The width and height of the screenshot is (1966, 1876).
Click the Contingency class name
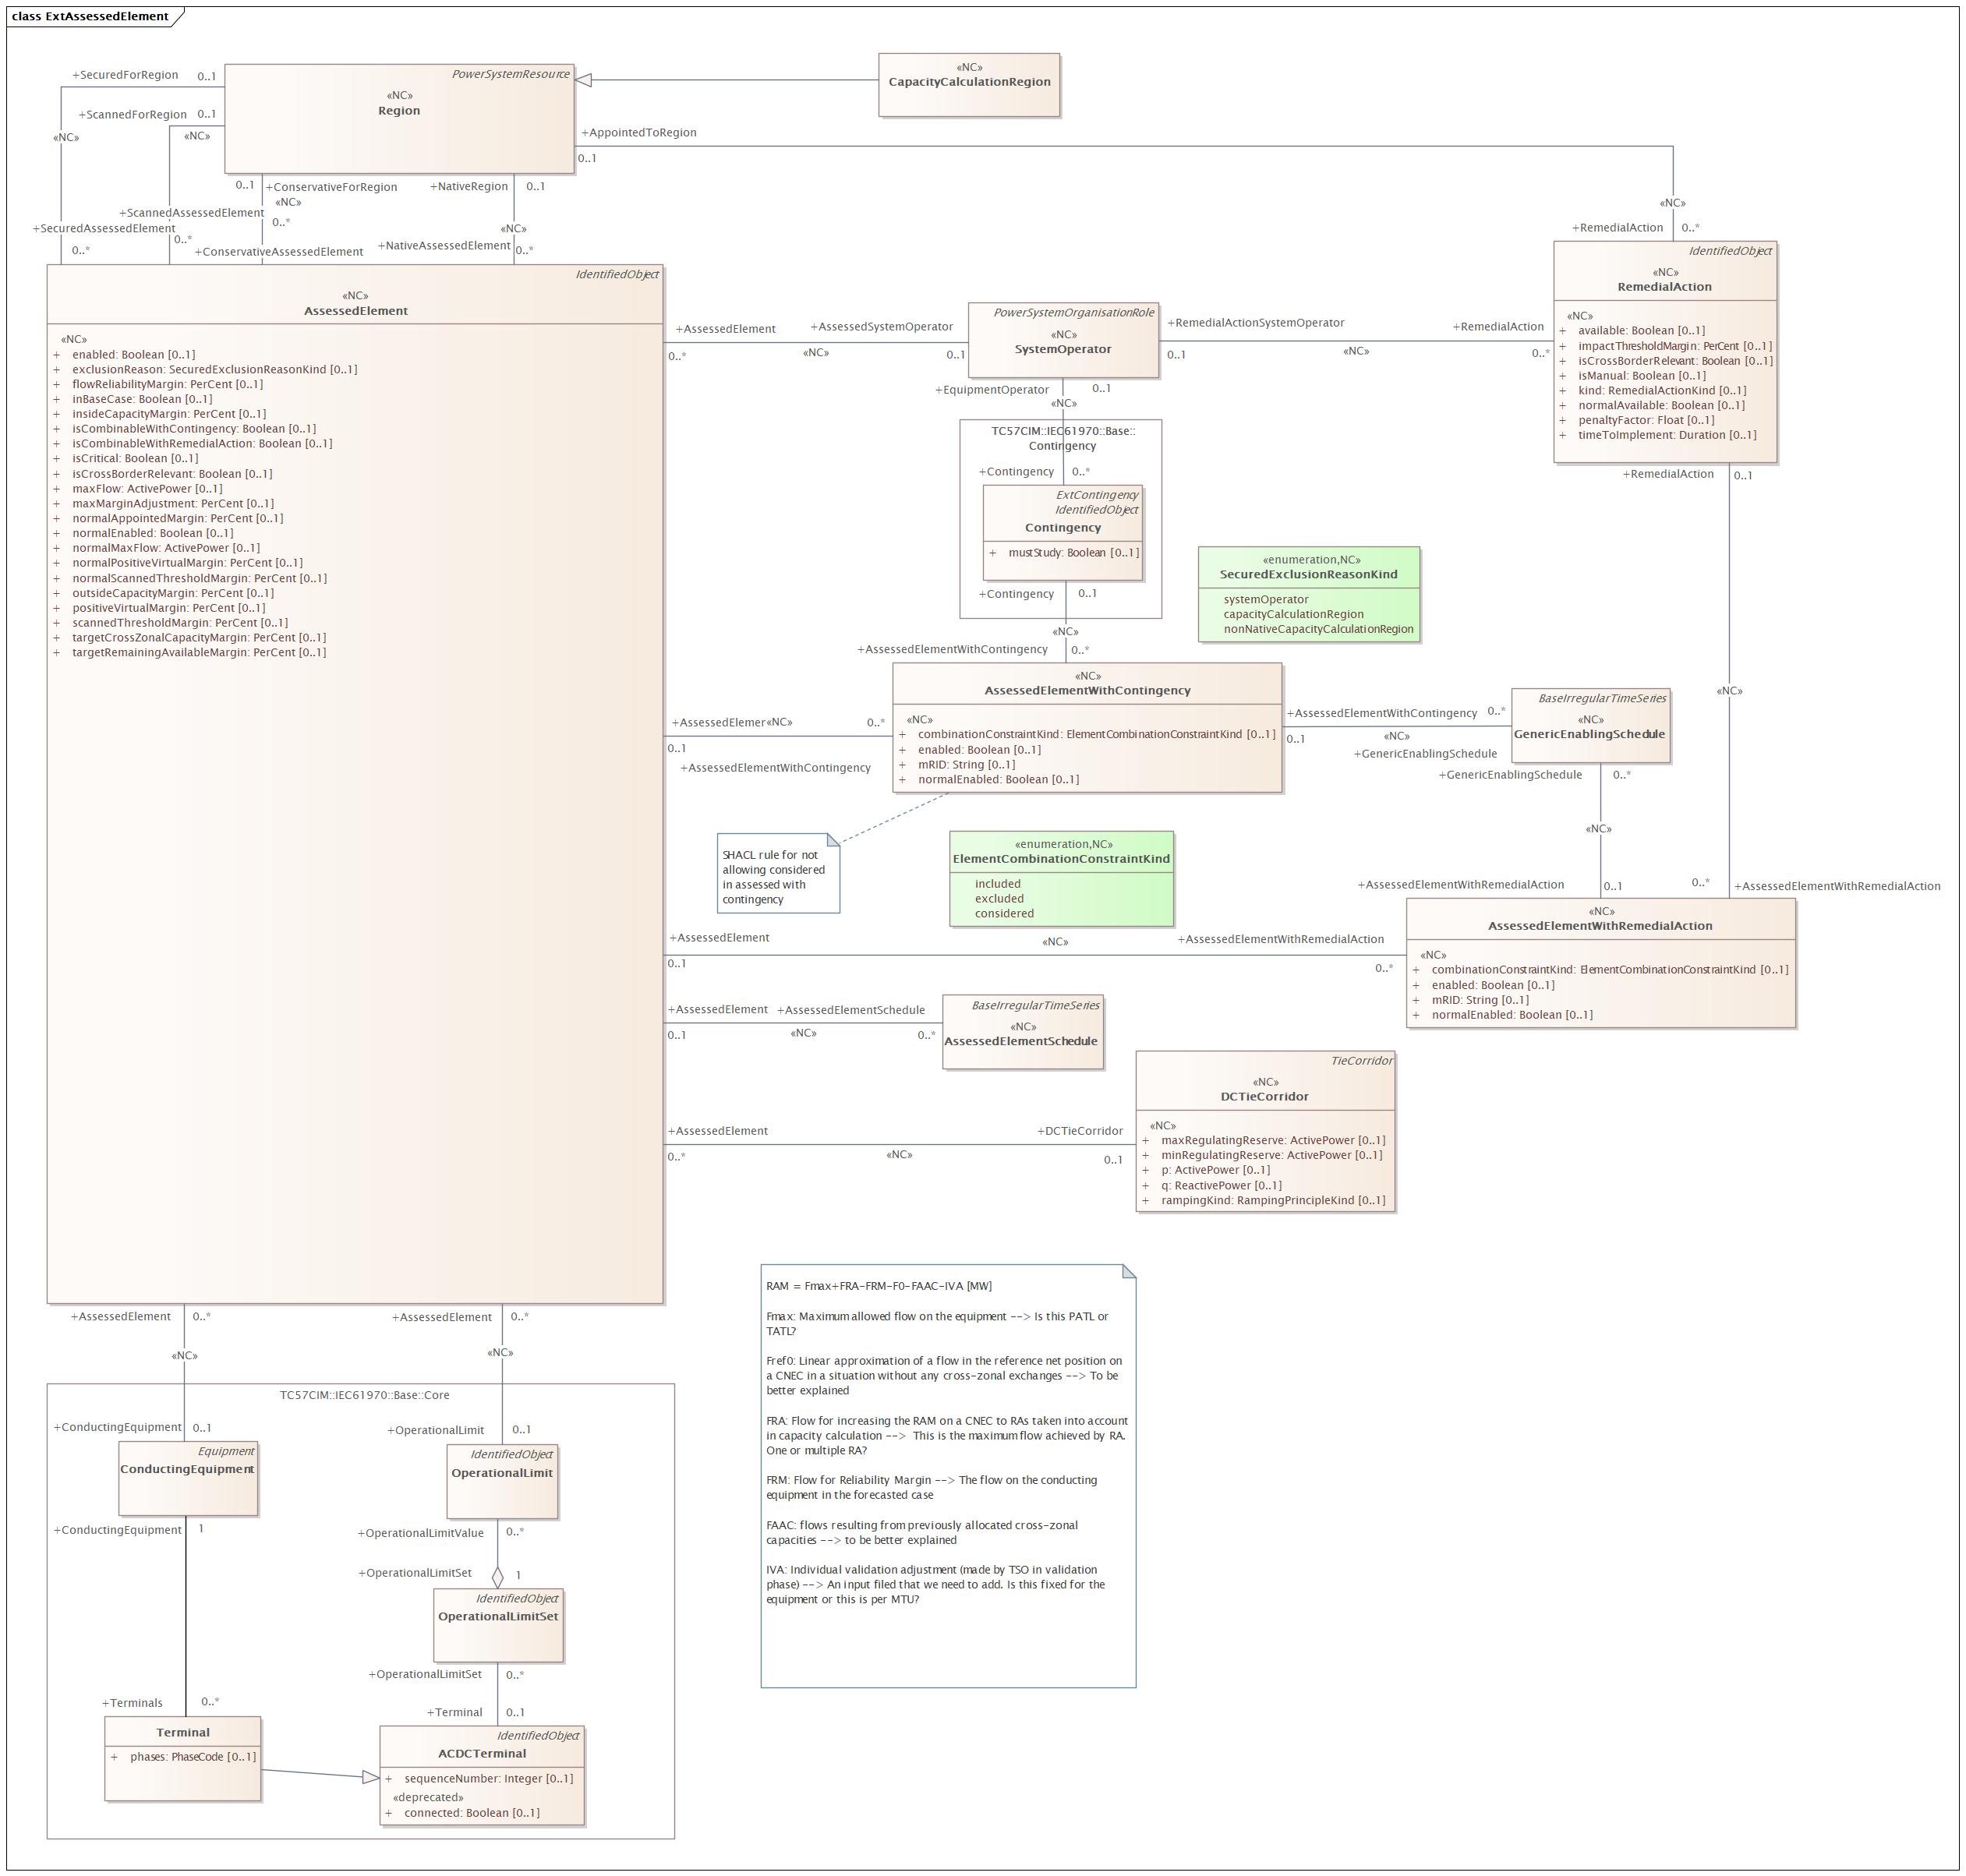click(1062, 528)
